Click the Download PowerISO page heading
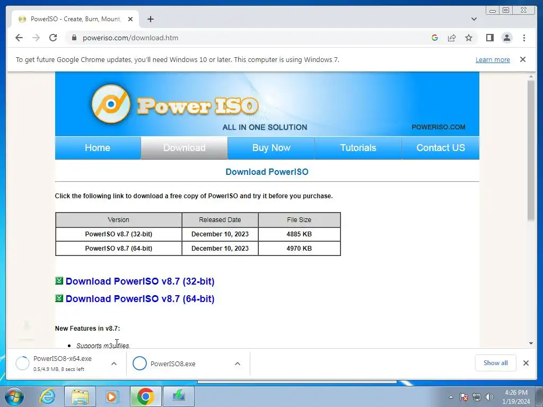The height and width of the screenshot is (407, 543). (x=267, y=172)
